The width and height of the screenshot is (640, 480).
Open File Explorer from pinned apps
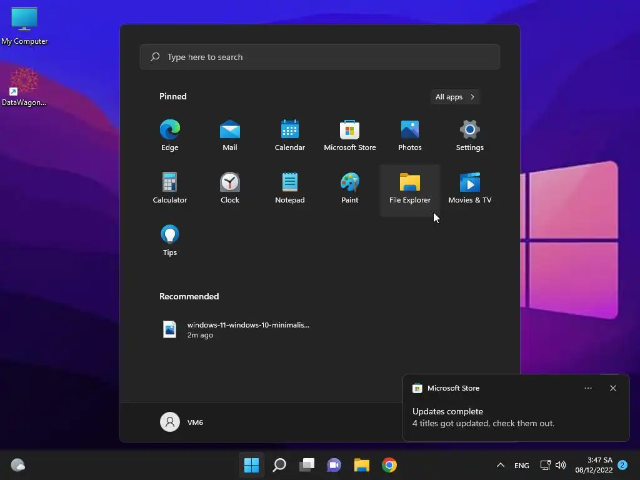410,190
